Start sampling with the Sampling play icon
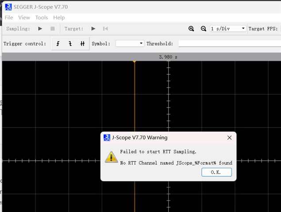 (40, 29)
